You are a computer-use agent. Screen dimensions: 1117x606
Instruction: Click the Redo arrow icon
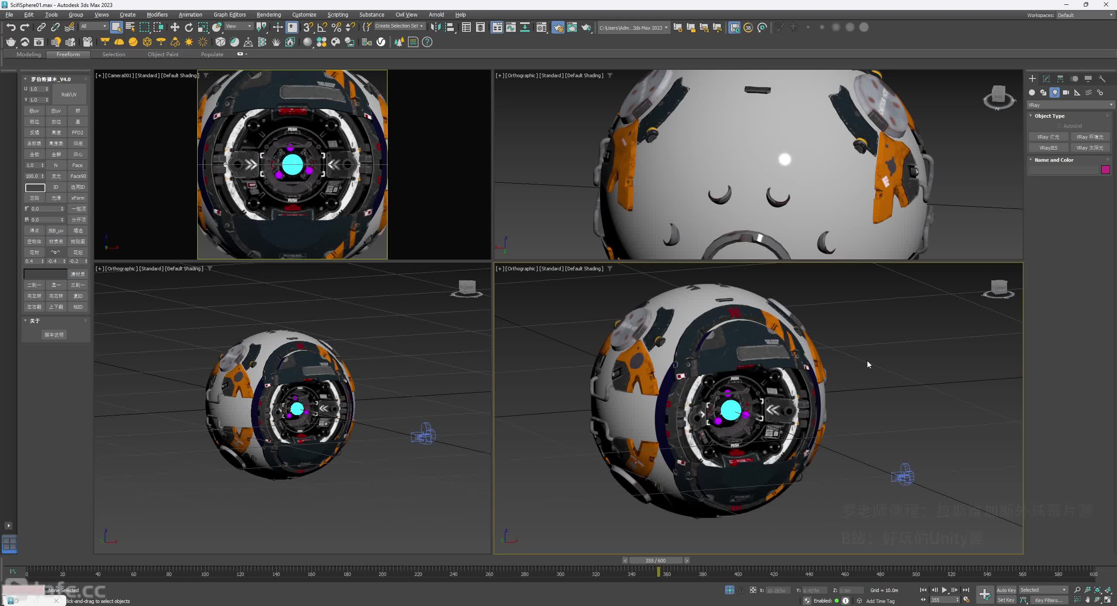(25, 27)
